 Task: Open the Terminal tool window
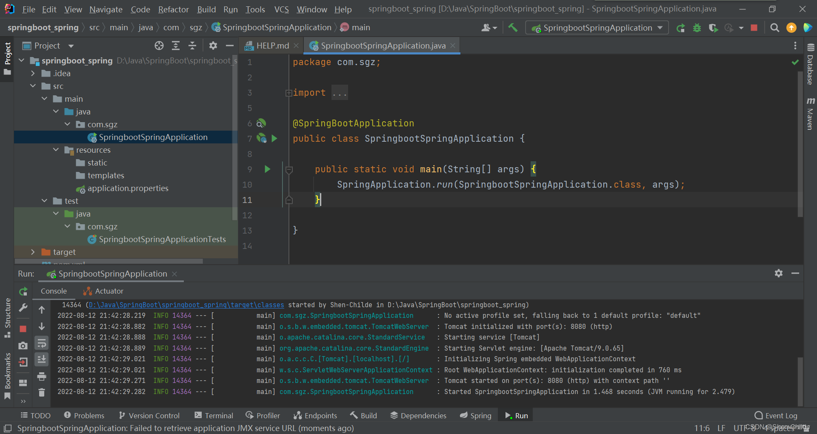click(x=214, y=416)
